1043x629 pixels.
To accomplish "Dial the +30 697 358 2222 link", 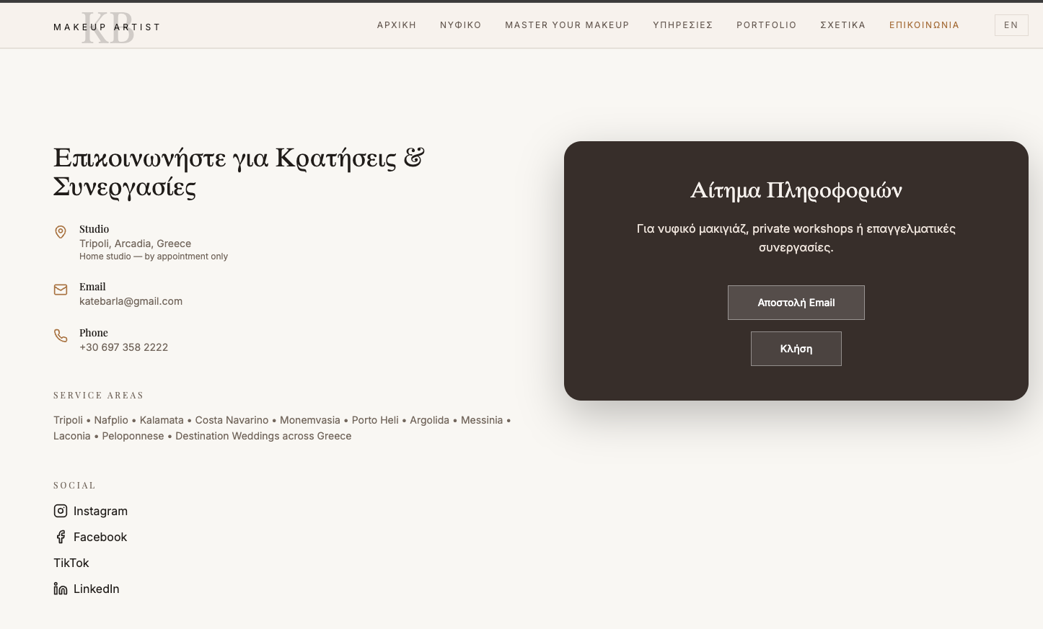I will pyautogui.click(x=123, y=347).
